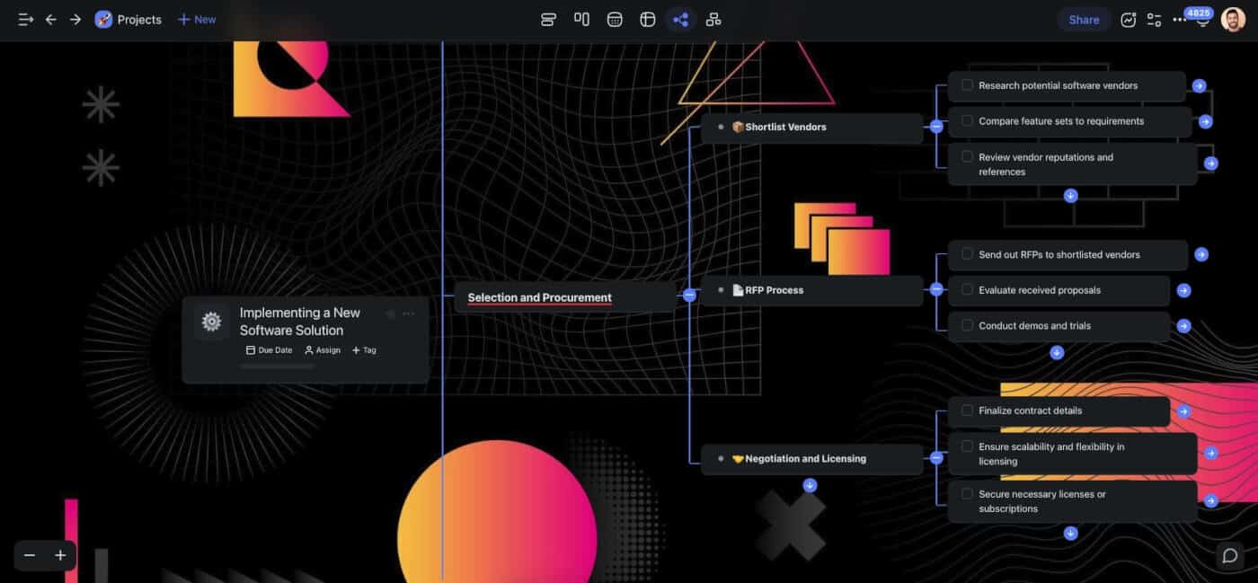Click the zoom in plus button
Viewport: 1258px width, 583px height.
click(60, 555)
